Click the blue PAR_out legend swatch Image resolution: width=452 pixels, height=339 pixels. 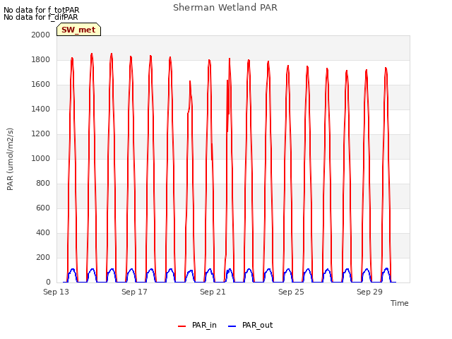[232, 326]
